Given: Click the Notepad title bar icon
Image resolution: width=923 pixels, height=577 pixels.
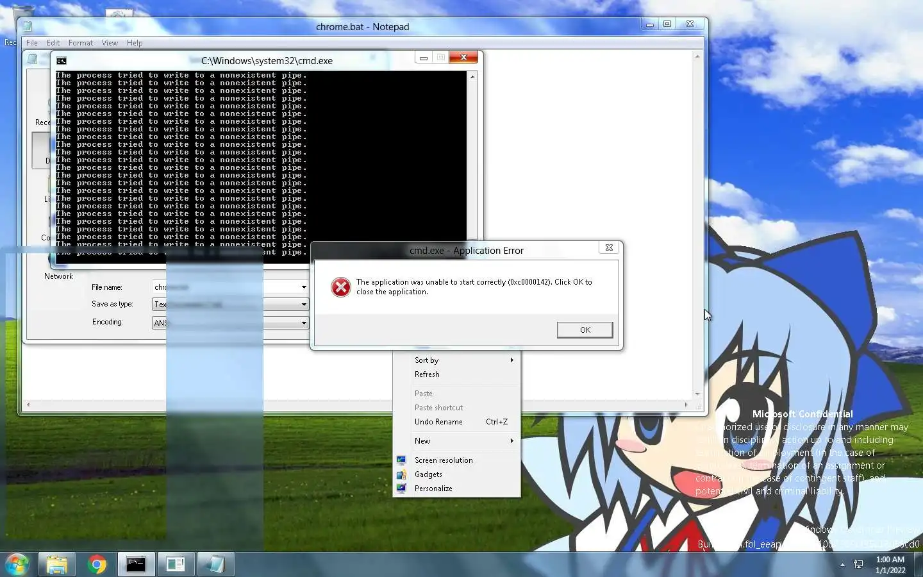Looking at the screenshot, I should 28,26.
